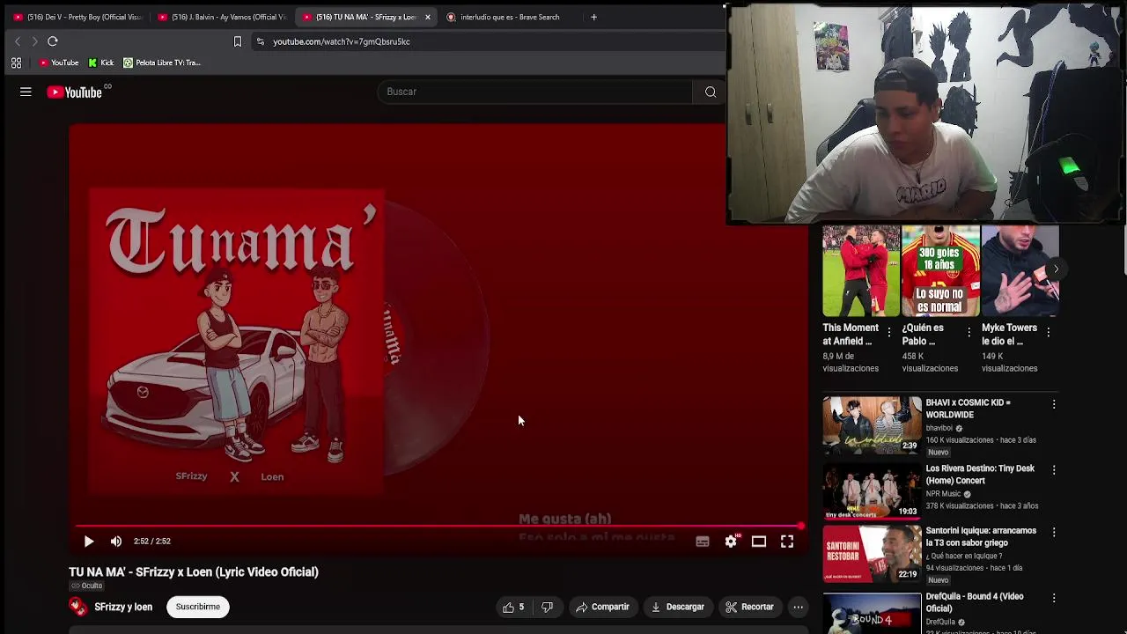Open more actions ellipsis below video
This screenshot has width=1127, height=634.
pos(798,607)
